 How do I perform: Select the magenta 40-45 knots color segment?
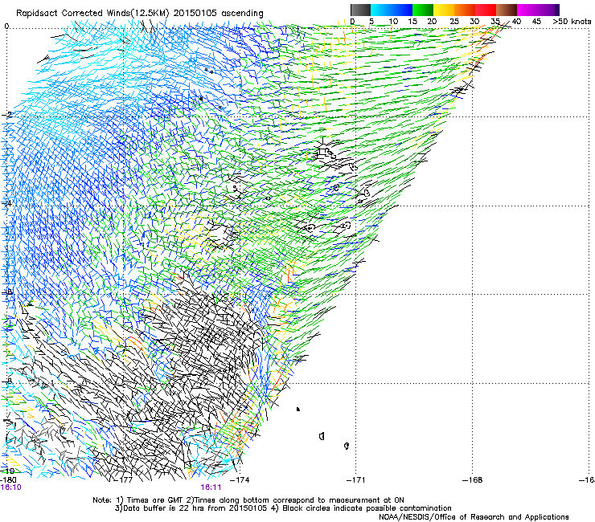pos(527,10)
